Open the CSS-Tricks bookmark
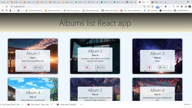 point(152,10)
